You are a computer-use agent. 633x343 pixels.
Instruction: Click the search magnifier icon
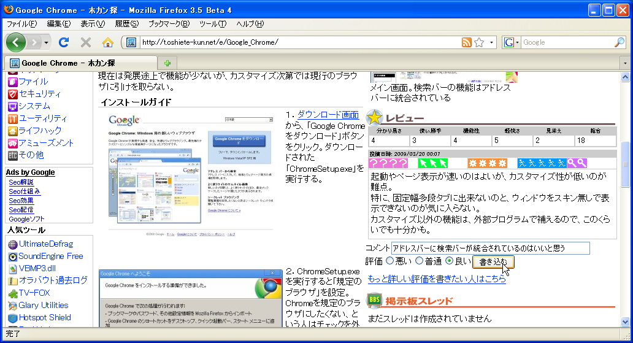620,42
